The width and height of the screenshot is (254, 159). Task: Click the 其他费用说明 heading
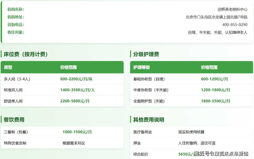coord(149,120)
